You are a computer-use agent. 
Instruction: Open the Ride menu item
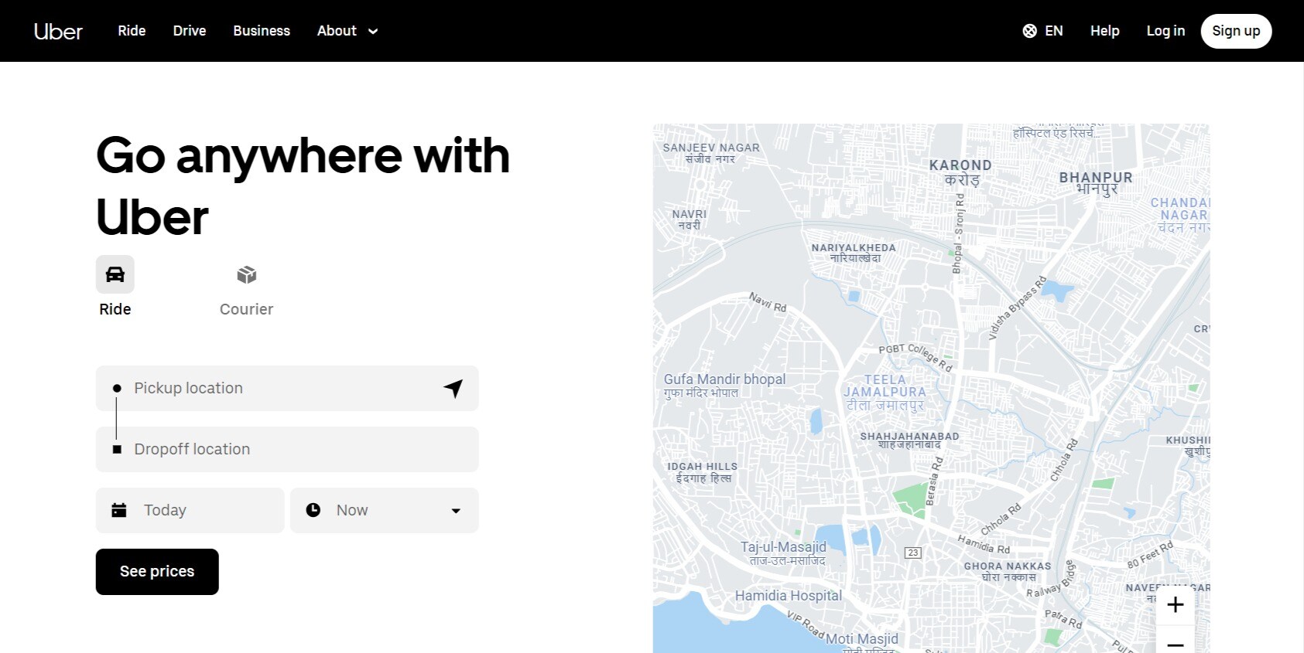pos(132,31)
